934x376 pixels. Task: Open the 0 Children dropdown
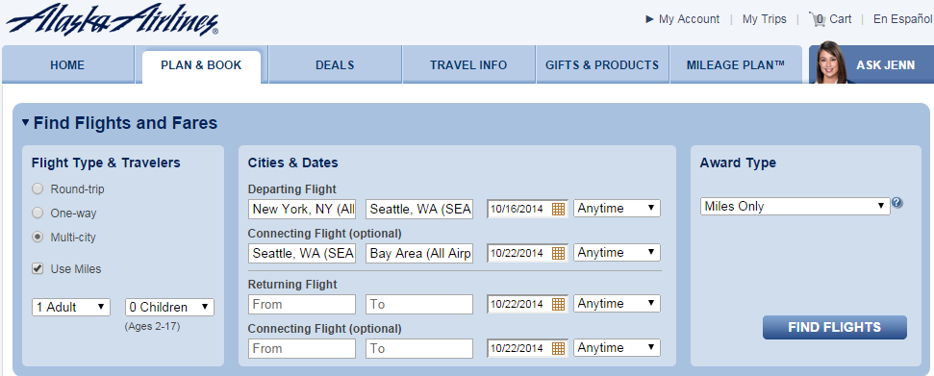pos(169,307)
